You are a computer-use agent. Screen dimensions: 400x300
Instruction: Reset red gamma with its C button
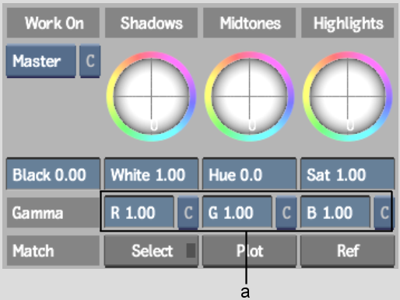pos(188,213)
